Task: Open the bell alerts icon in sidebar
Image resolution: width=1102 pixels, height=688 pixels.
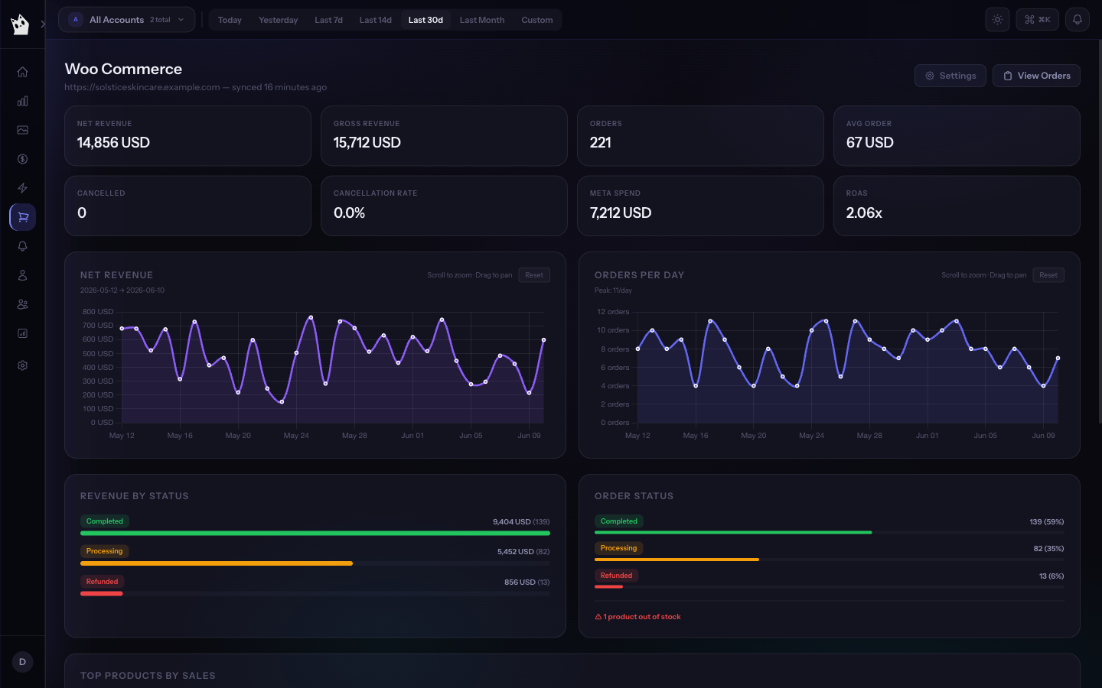Action: pyautogui.click(x=22, y=246)
